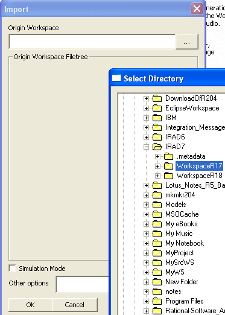
Task: Click the My Music folder icon
Action: point(157,234)
